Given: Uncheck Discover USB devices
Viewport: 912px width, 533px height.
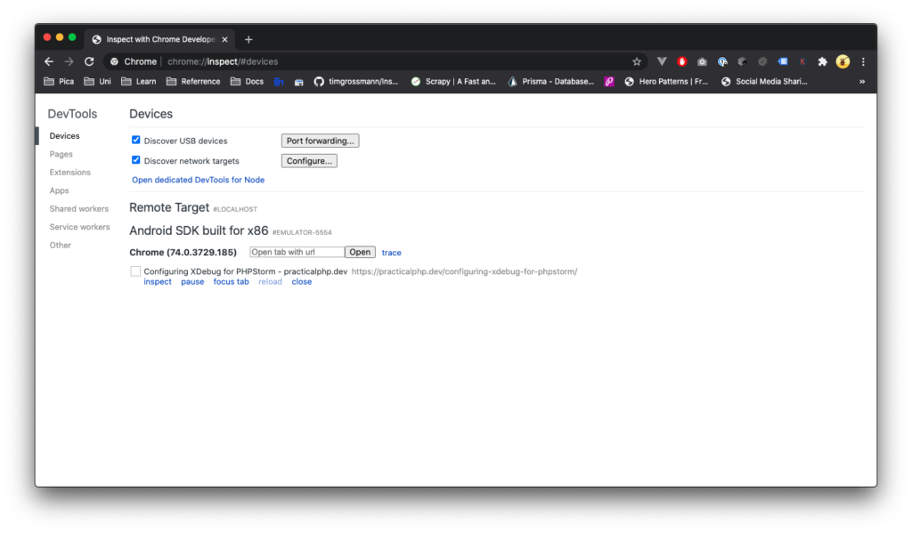Looking at the screenshot, I should [136, 140].
